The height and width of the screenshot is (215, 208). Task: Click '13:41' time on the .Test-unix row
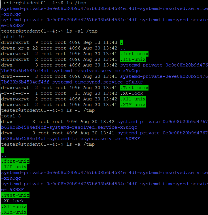coord(110,88)
